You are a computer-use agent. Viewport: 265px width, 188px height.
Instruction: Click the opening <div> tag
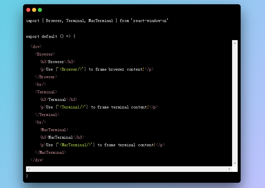tap(36, 47)
